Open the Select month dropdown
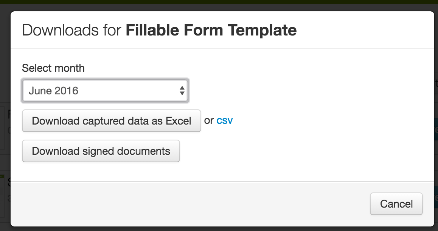The image size is (438, 231). point(105,91)
